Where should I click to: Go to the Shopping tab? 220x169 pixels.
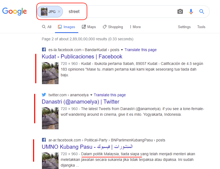(x=113, y=27)
